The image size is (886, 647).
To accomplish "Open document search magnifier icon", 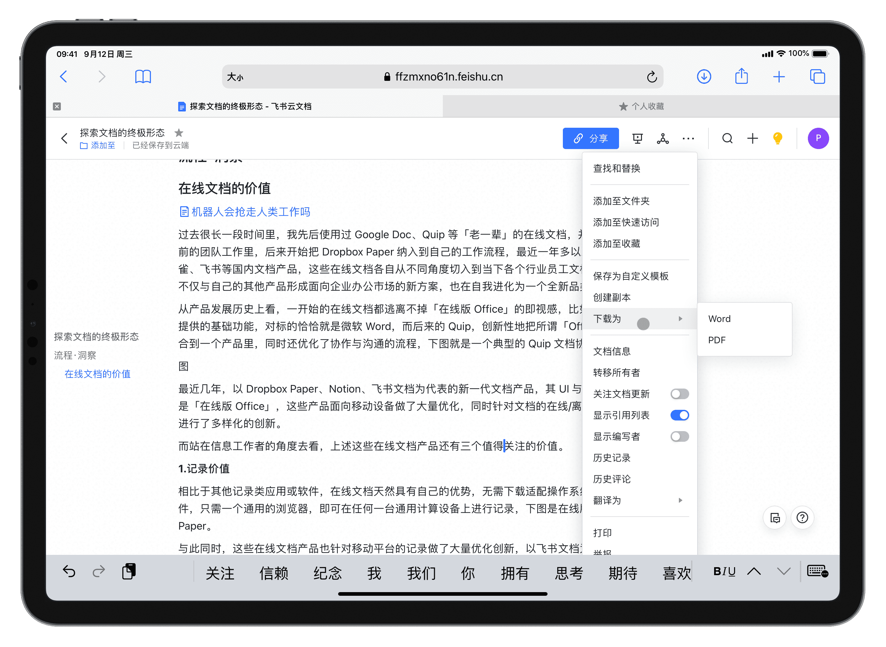I will pos(727,138).
